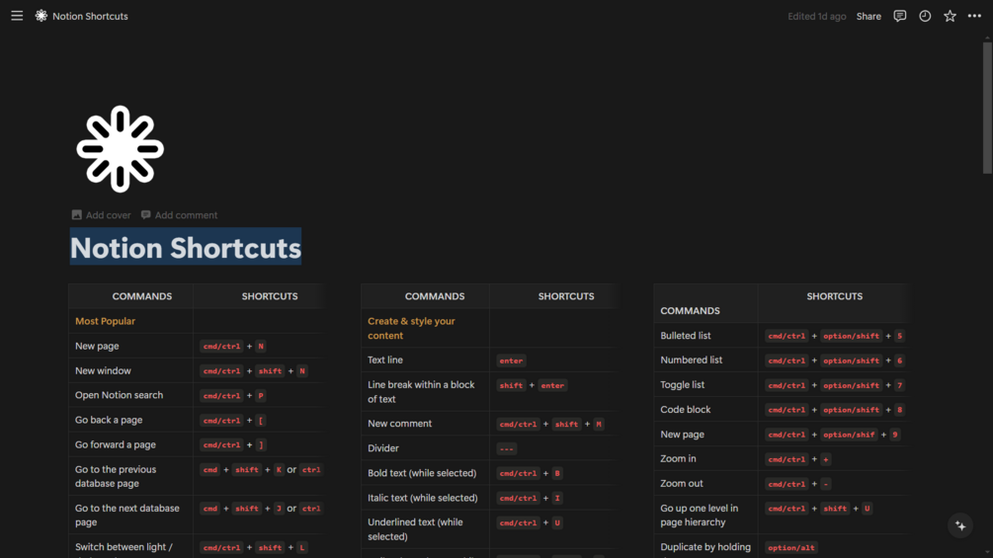Screen dimensions: 993x558
Task: Click Create & style your content heading
Action: click(x=425, y=328)
